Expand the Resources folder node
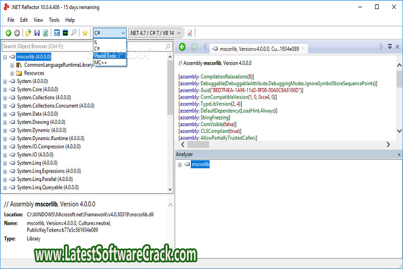Image resolution: width=403 pixels, height=269 pixels. (x=12, y=73)
